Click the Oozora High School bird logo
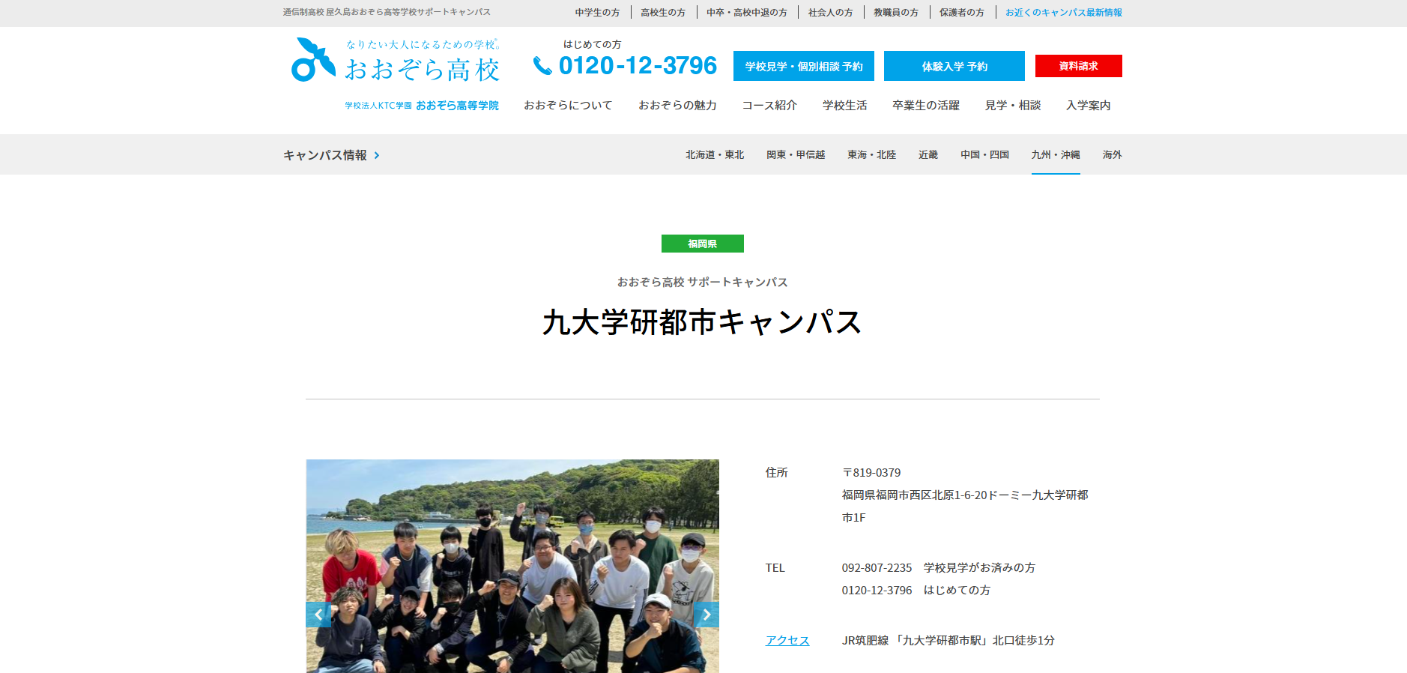 pos(312,60)
